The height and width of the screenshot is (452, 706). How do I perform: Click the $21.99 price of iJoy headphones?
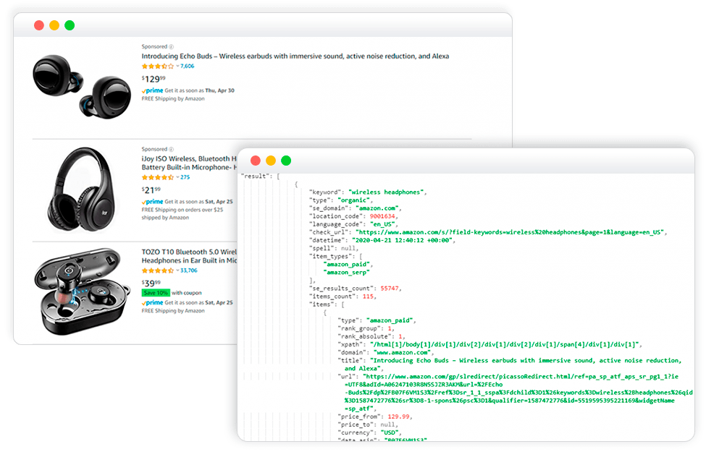(x=151, y=189)
